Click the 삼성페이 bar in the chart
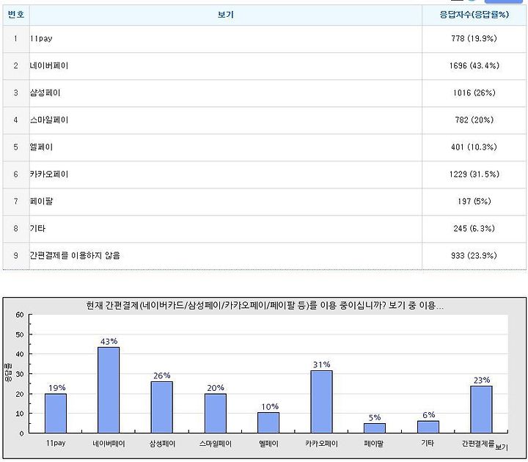Screen dimensions: 528x462 (162, 407)
